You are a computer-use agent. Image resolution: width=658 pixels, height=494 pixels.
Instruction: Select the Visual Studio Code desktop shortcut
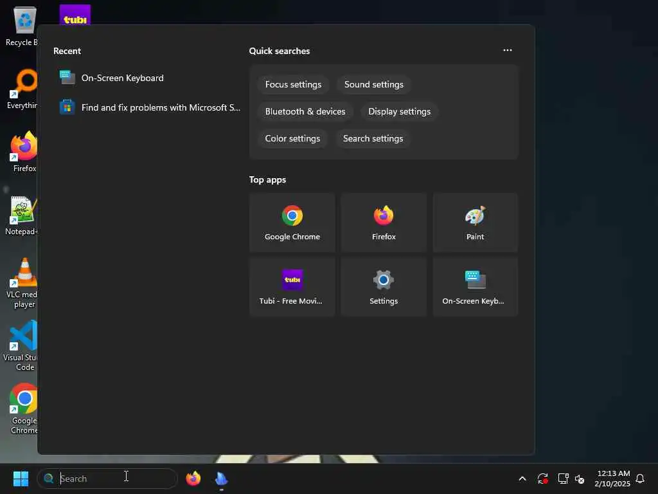pyautogui.click(x=21, y=345)
